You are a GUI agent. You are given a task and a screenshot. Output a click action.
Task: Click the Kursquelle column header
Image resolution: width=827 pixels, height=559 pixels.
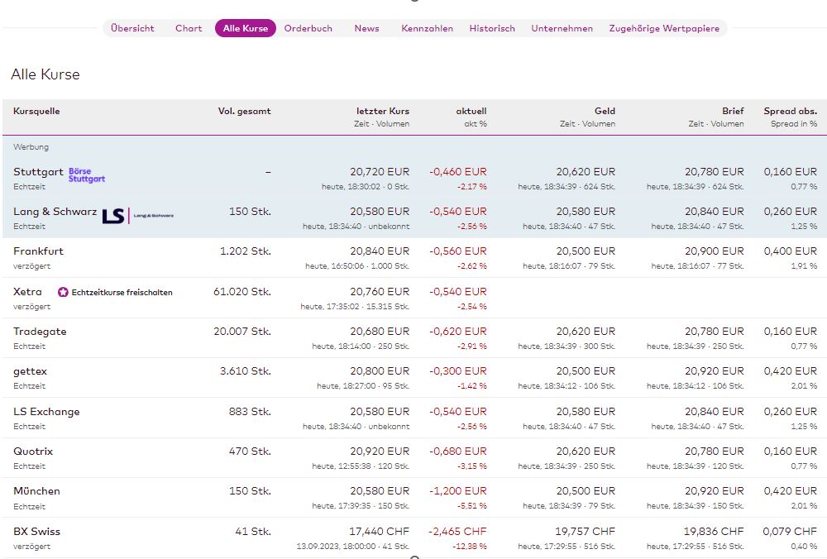pos(36,112)
